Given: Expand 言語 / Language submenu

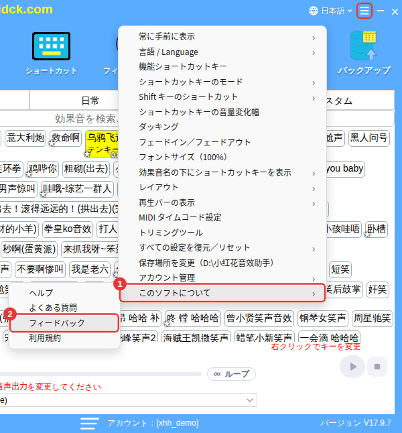Looking at the screenshot, I should coord(223,52).
